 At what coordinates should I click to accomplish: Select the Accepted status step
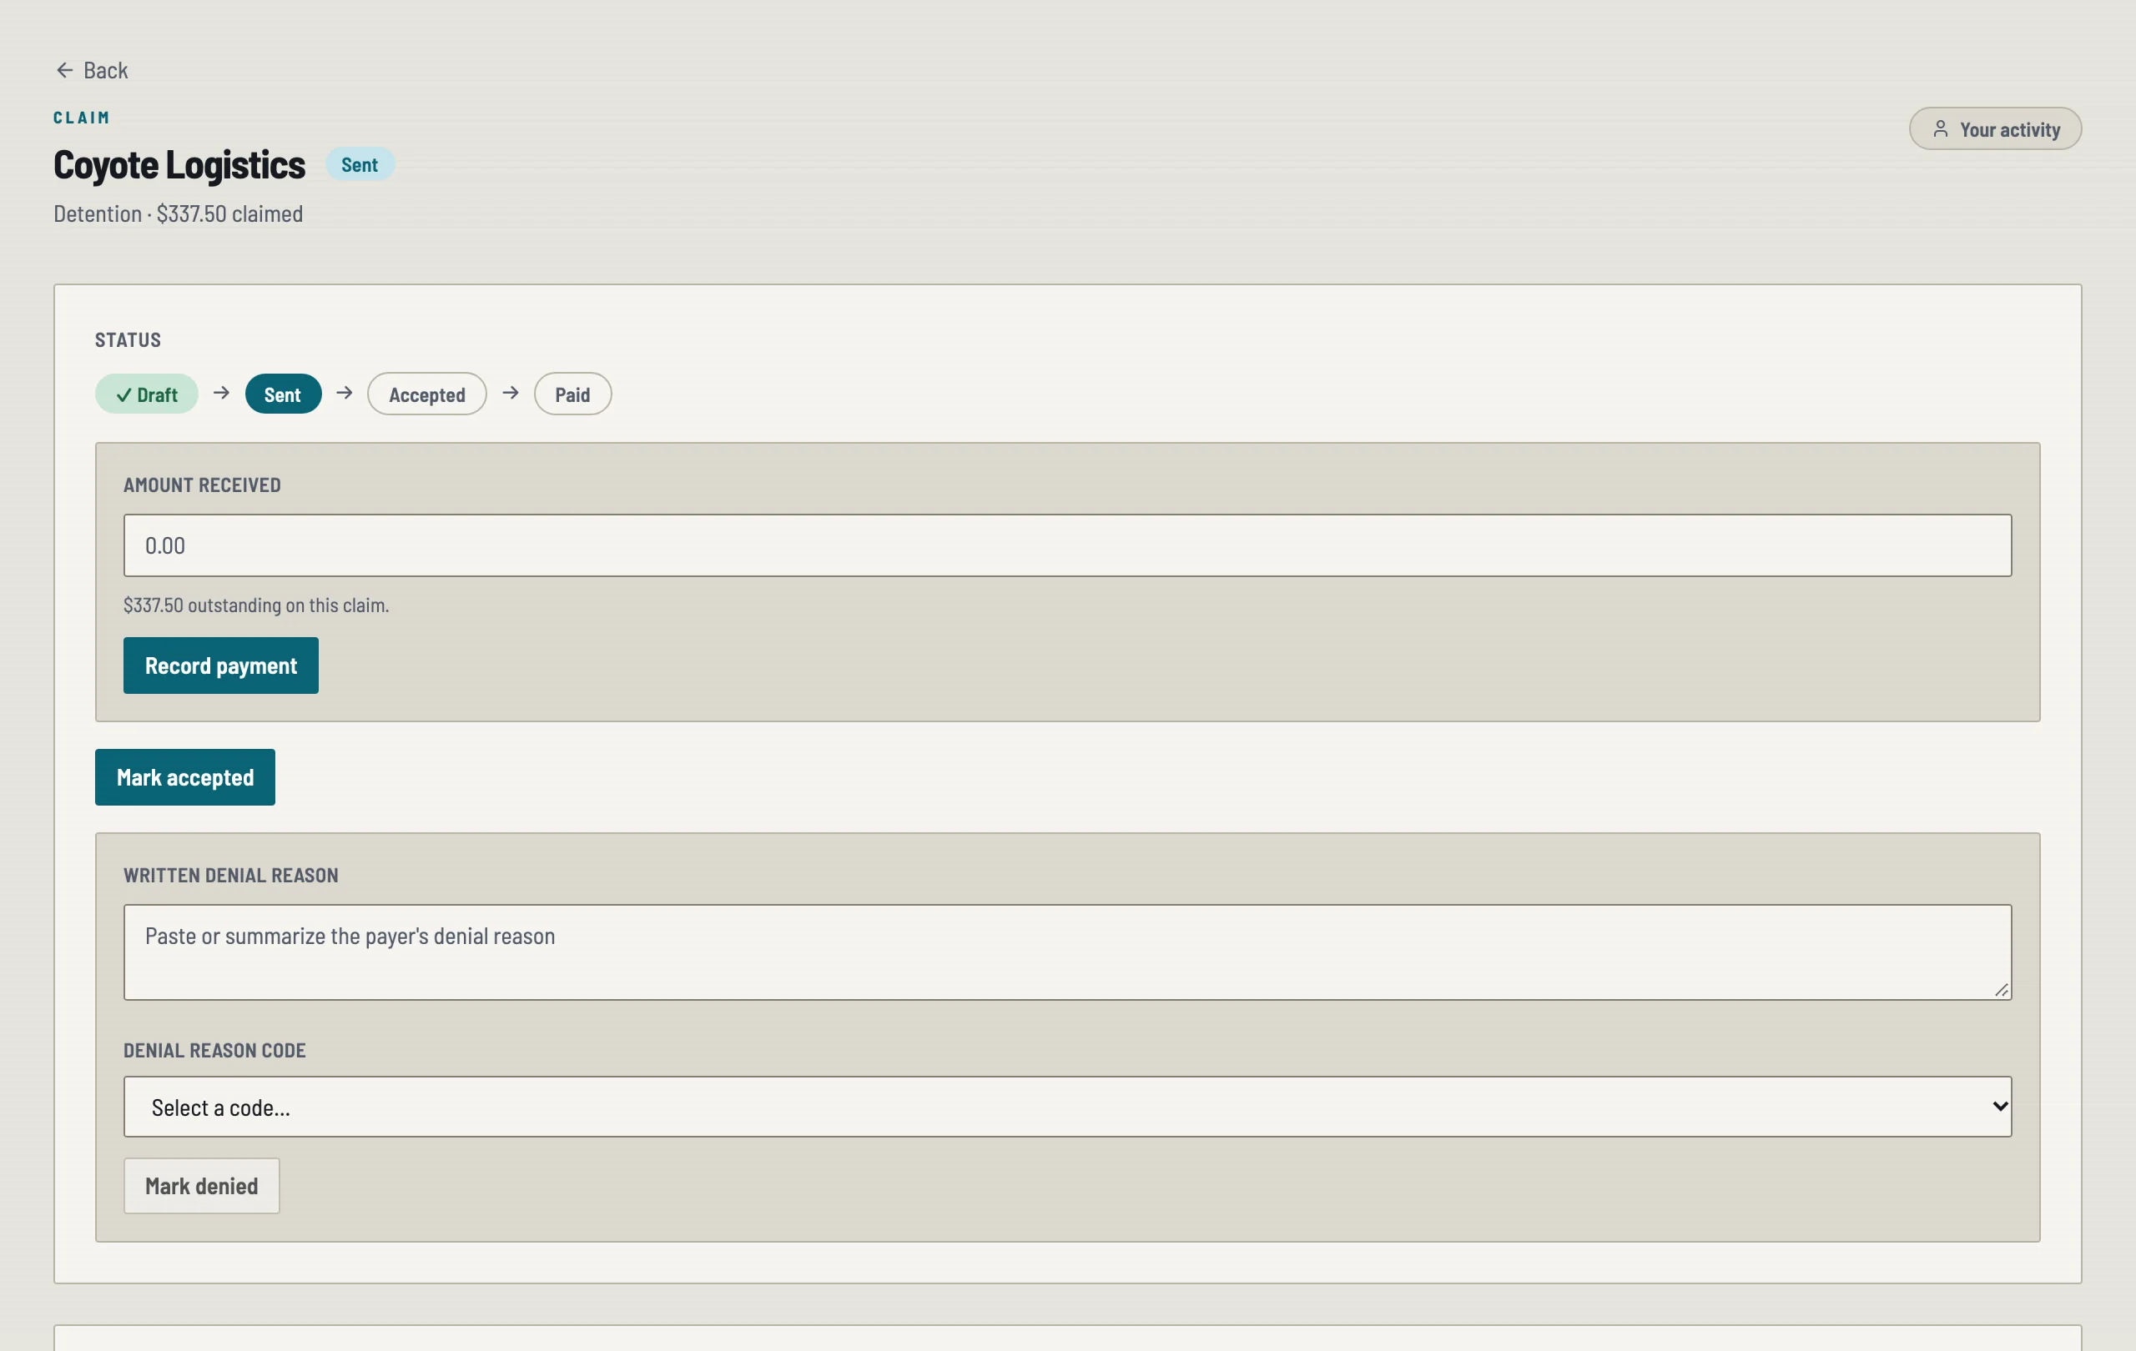(x=426, y=394)
